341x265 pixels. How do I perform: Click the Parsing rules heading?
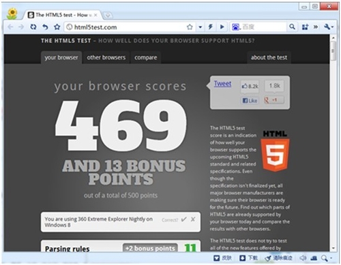click(68, 249)
